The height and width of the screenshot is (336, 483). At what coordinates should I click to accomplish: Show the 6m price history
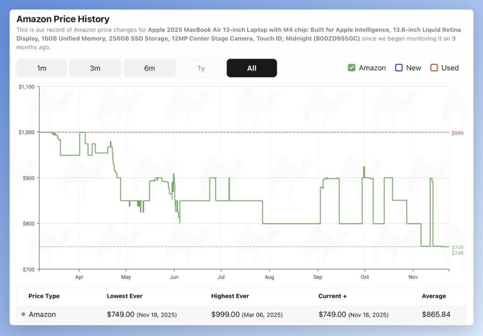pyautogui.click(x=150, y=68)
